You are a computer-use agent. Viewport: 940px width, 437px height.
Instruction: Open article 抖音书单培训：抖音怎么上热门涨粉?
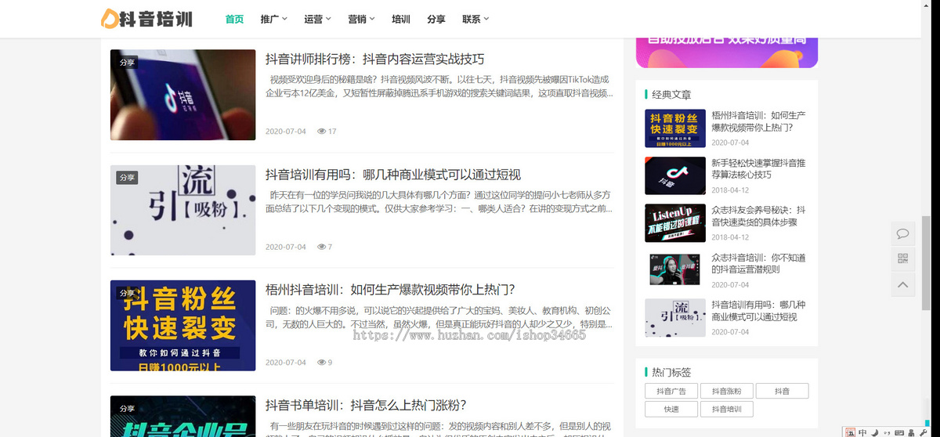pos(366,405)
